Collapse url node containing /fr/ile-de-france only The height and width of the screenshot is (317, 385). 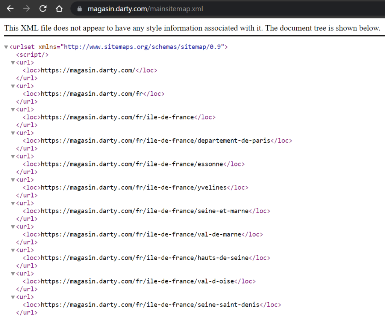pos(13,110)
